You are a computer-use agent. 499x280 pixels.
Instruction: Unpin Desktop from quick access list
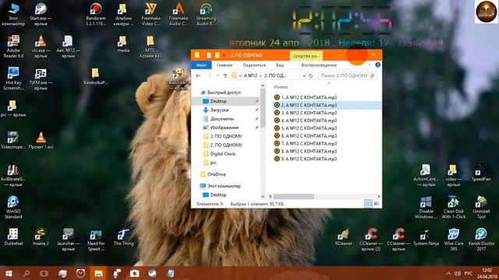pyautogui.click(x=257, y=101)
